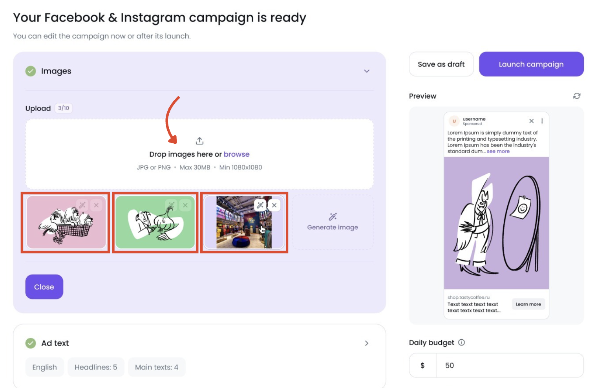
Task: Click the green checkmark beside Ad text
Action: pos(31,343)
